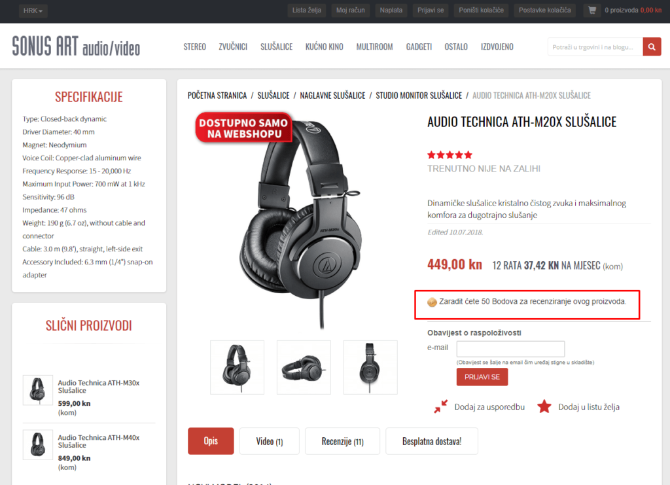The image size is (670, 485).
Task: Click the wishlist red star icon
Action: tap(544, 406)
